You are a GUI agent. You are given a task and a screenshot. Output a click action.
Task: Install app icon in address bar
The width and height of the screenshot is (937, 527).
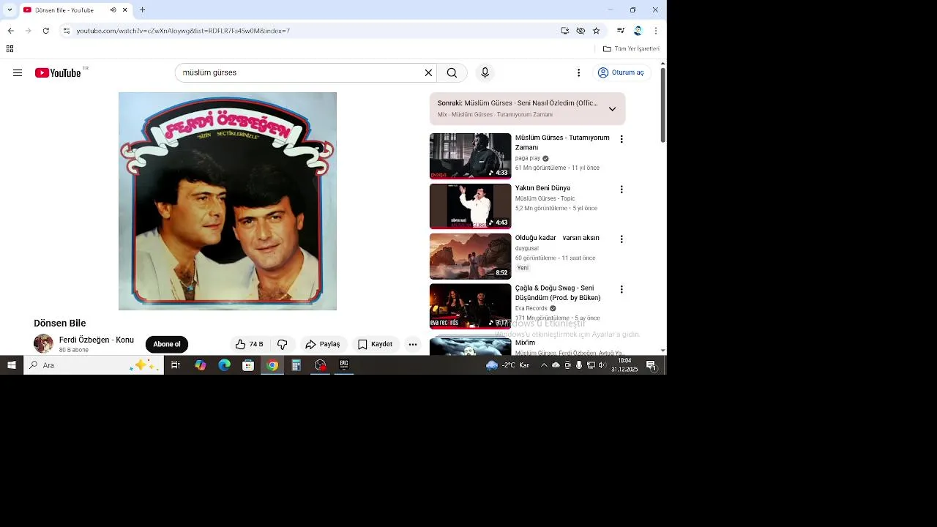[565, 31]
